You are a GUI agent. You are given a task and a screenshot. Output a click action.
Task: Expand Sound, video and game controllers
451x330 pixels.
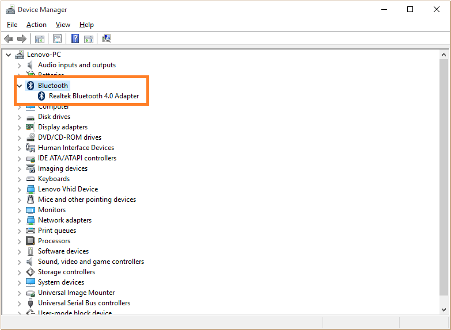tap(19, 262)
